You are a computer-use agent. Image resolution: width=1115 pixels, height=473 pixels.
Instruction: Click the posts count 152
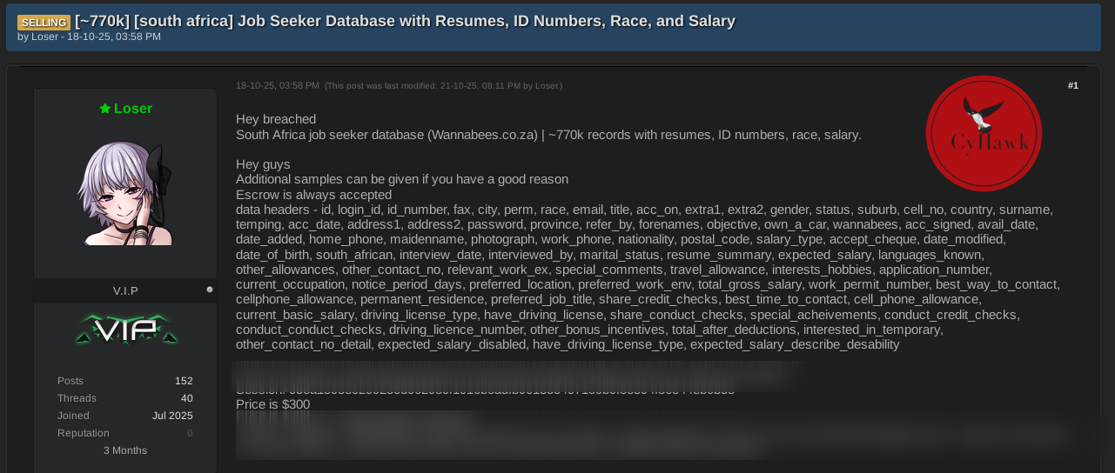pos(184,381)
